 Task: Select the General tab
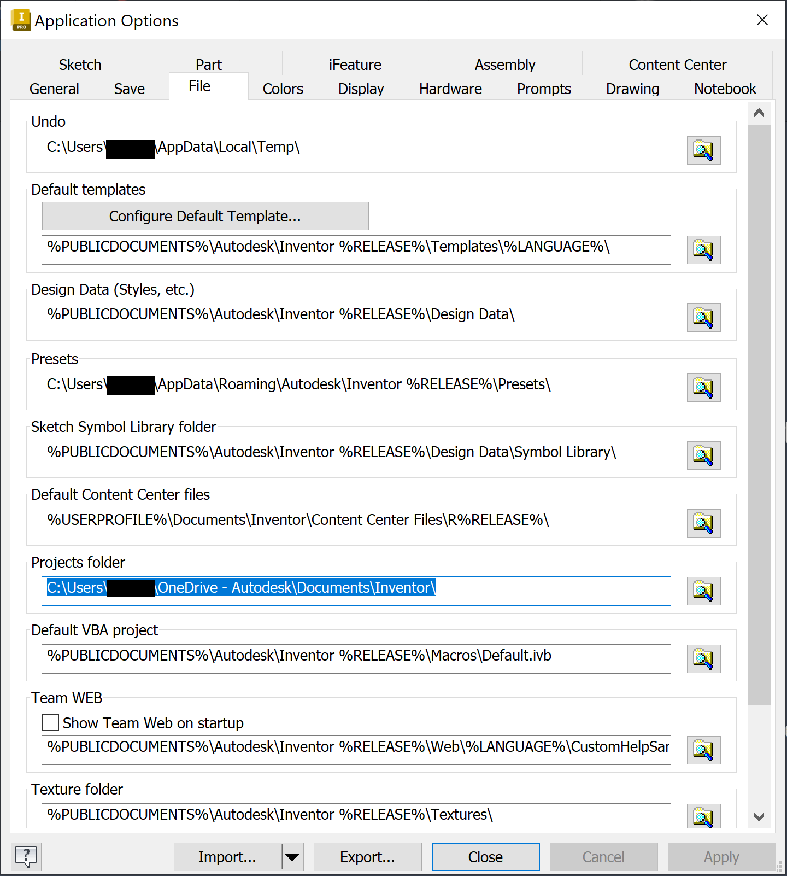55,89
